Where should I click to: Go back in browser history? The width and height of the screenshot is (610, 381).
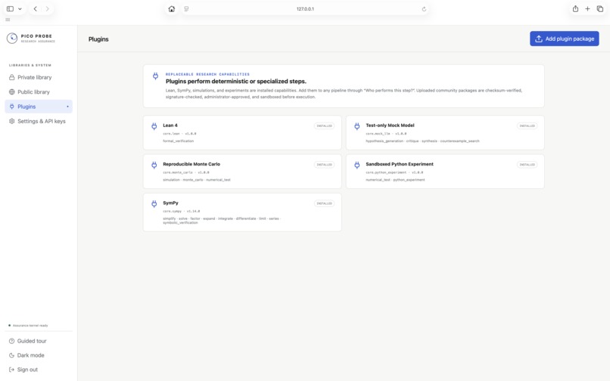[x=36, y=8]
